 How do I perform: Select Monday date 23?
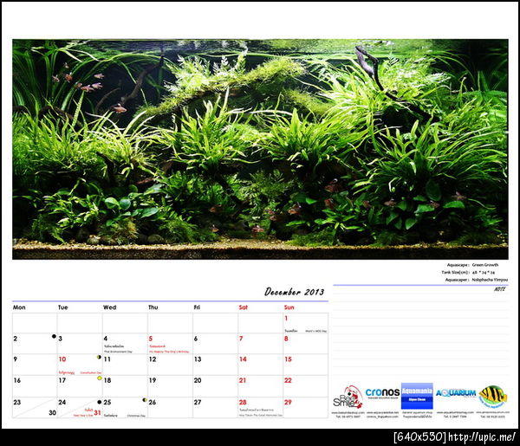[17, 402]
